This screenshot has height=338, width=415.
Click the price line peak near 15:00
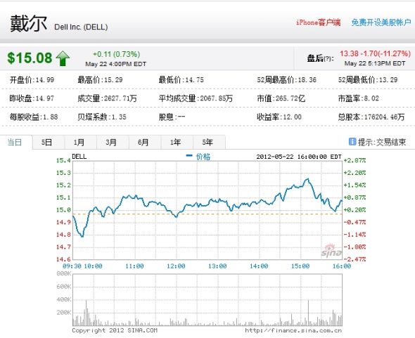point(307,180)
